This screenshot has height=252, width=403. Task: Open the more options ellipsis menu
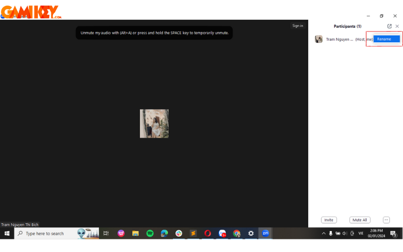click(386, 220)
